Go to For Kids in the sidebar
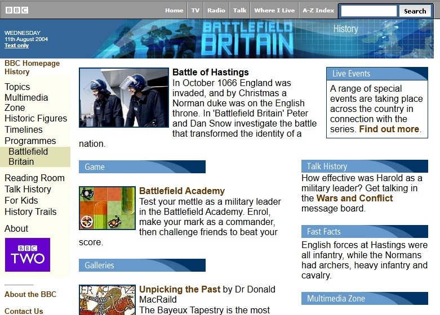440x315 pixels. pos(21,200)
